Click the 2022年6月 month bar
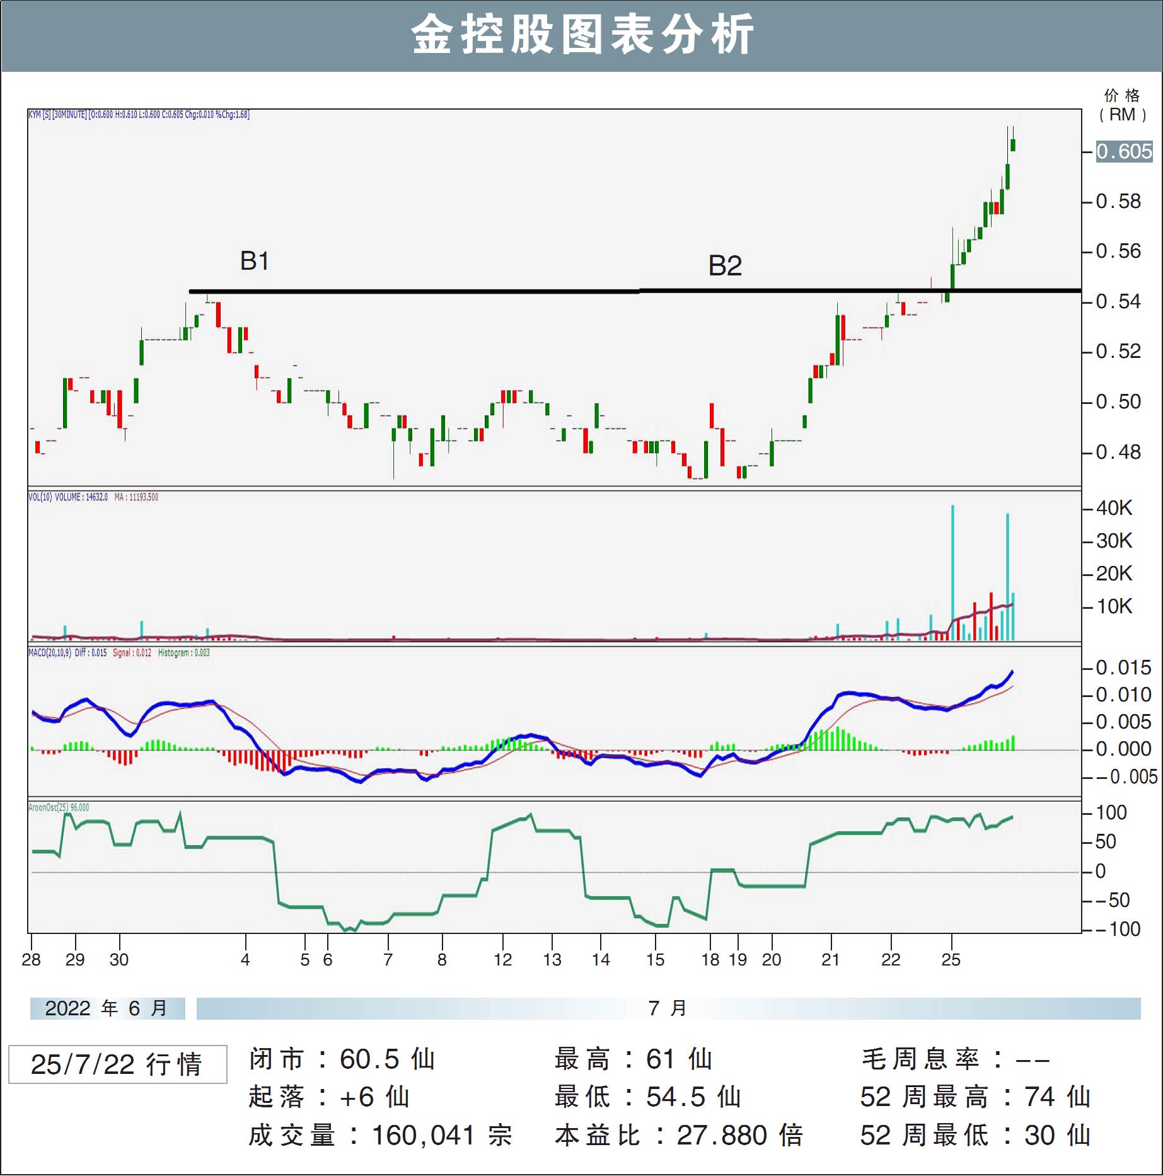Image resolution: width=1163 pixels, height=1176 pixels. click(x=108, y=1008)
